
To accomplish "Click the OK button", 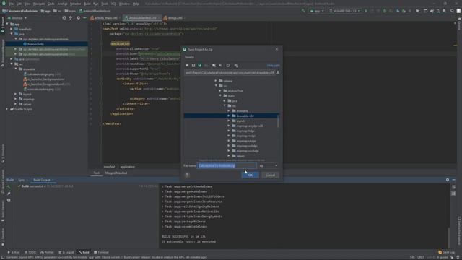I will click(x=250, y=175).
